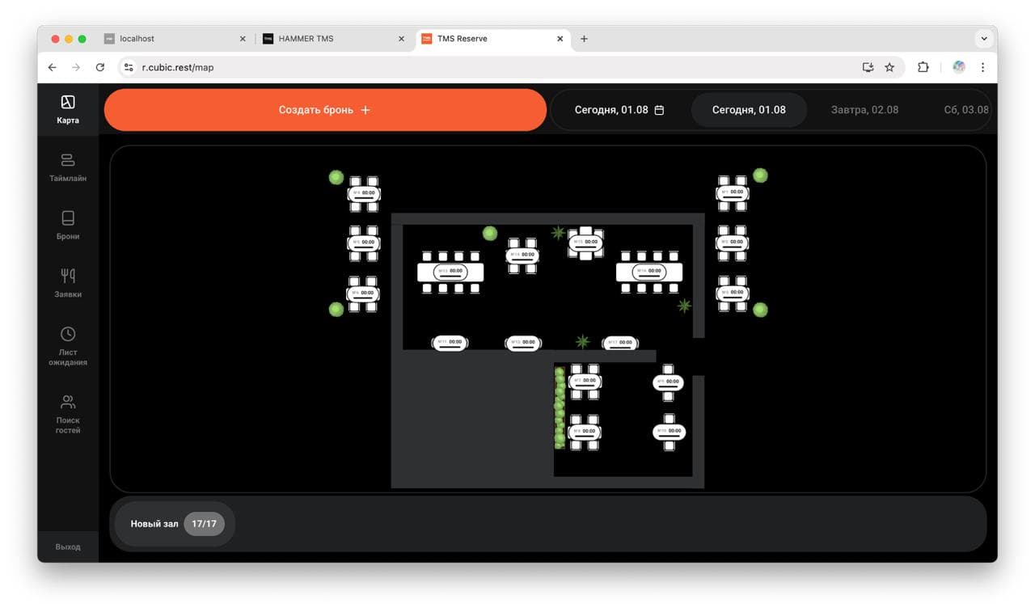This screenshot has width=1035, height=612.
Task: Reload the page in browser toolbar
Action: [x=100, y=67]
